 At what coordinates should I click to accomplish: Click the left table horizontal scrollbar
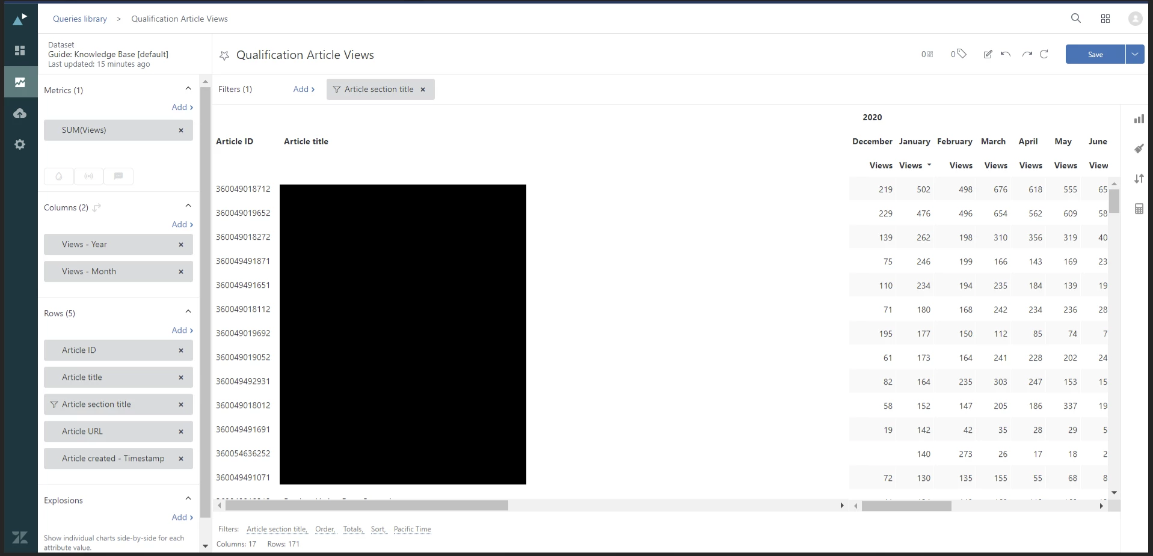coord(367,506)
